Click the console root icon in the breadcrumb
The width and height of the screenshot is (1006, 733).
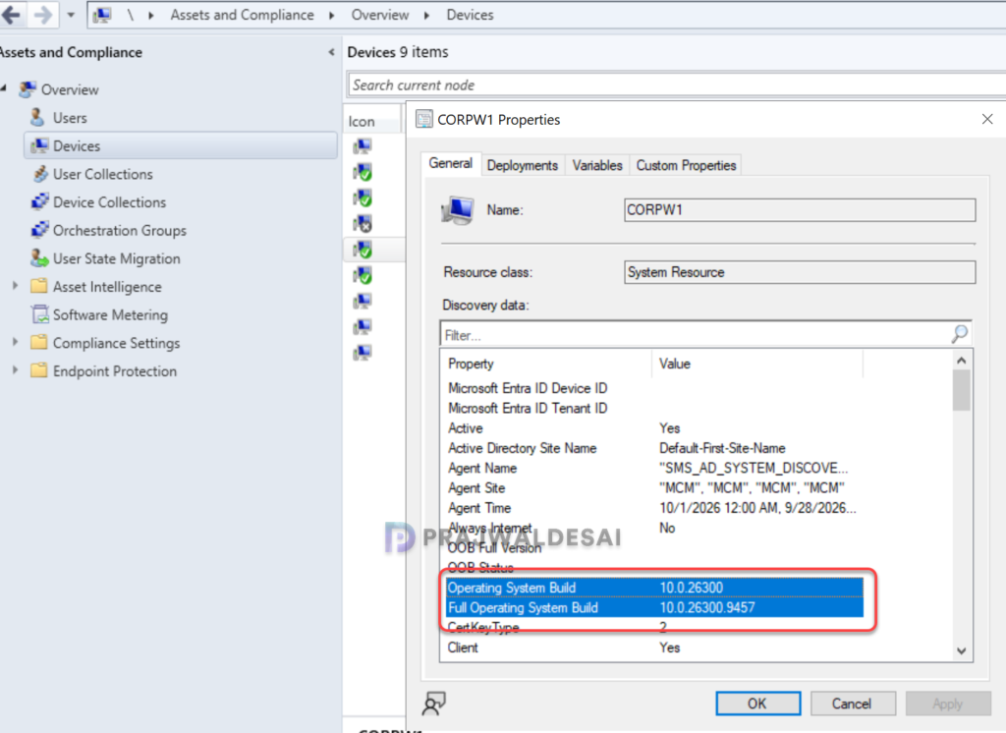pyautogui.click(x=102, y=15)
